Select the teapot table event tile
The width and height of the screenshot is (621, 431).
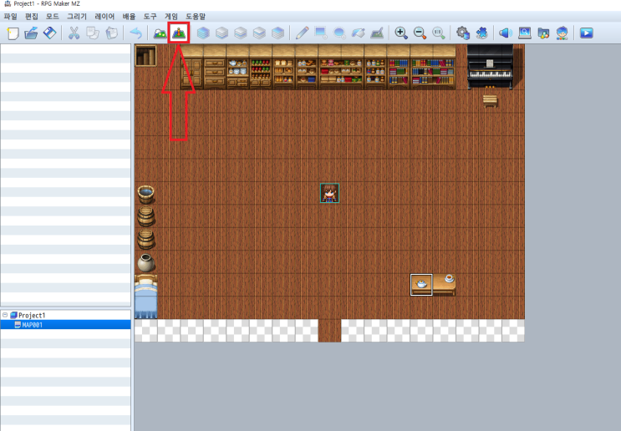click(x=421, y=285)
